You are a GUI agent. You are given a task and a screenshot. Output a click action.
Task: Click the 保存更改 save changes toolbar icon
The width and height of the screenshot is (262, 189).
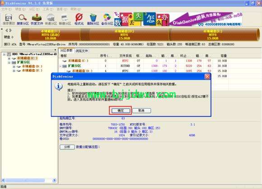[x=9, y=19]
